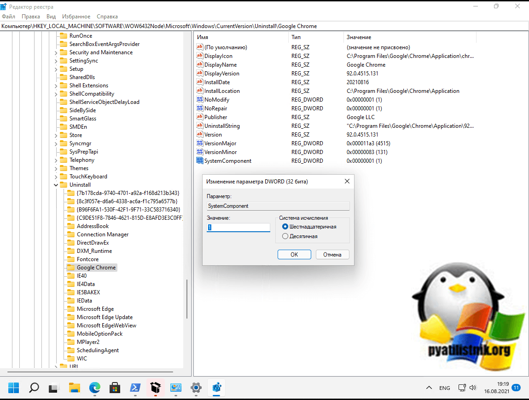Open the Избранное menu
This screenshot has height=400, width=529.
77,17
